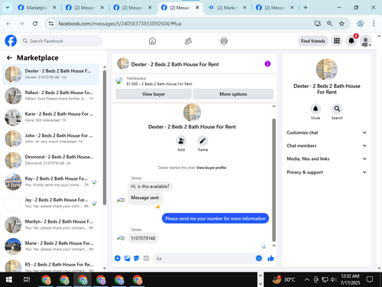Open the Friends icon in top navigation
Screen dimensions: 382x287
pos(188,41)
